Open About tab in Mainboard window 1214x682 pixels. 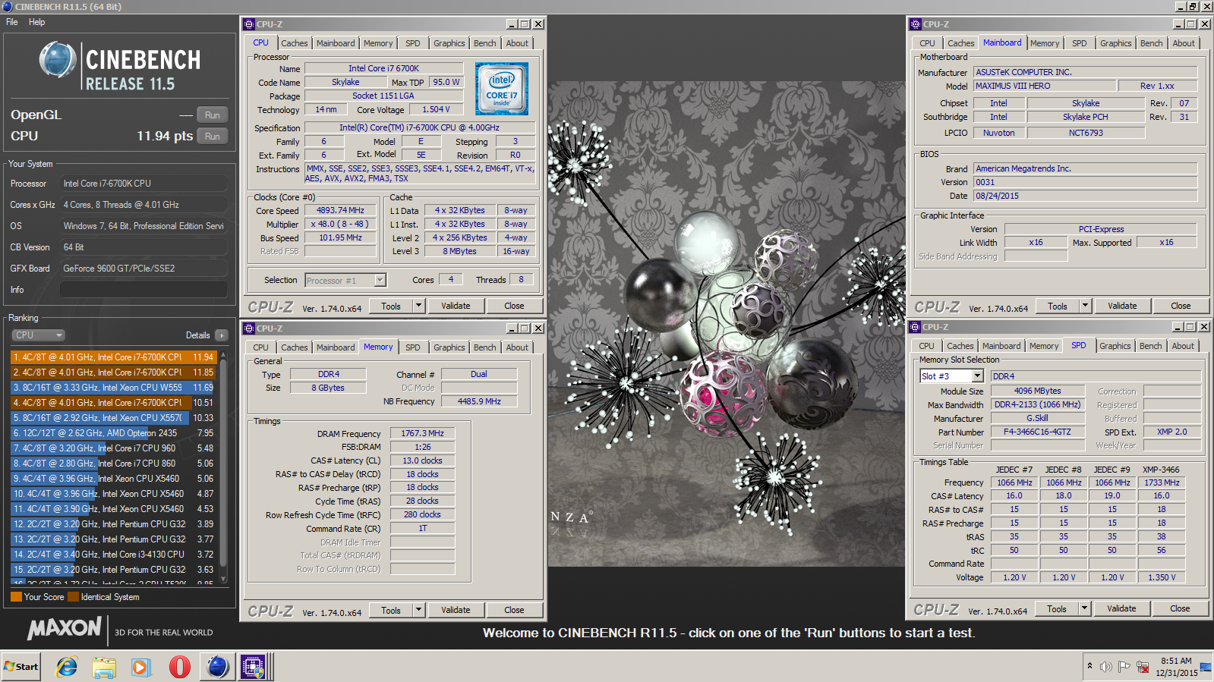point(1184,43)
